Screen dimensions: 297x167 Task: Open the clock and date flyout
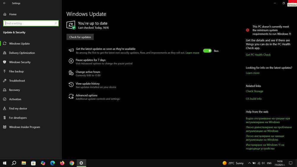pos(280,163)
